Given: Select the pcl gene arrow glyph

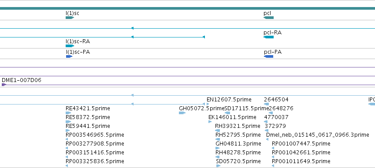Looking at the screenshot, I should click(268, 18).
